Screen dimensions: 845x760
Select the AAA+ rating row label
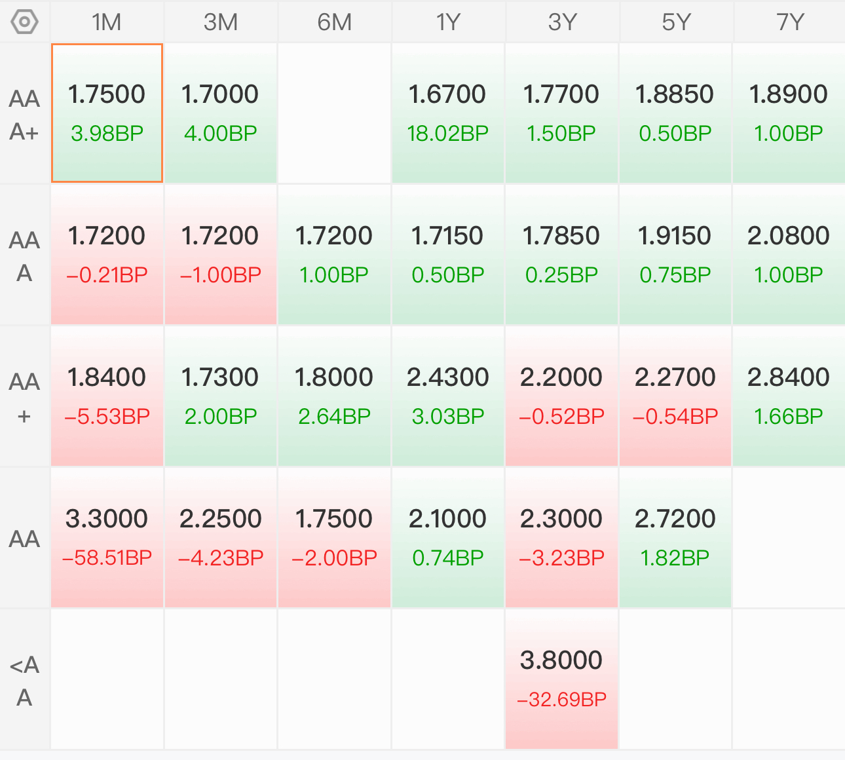[x=24, y=115]
